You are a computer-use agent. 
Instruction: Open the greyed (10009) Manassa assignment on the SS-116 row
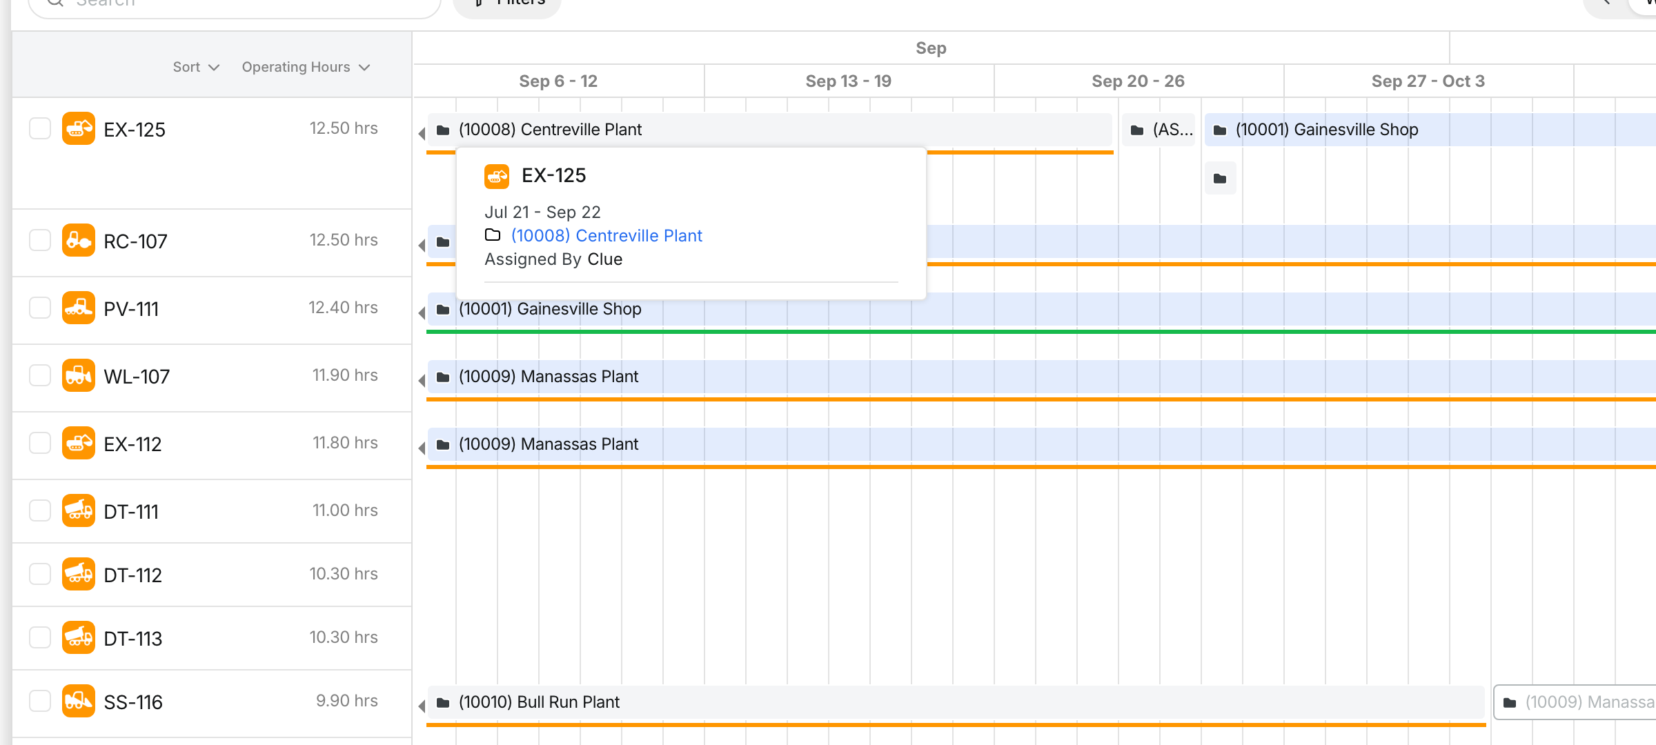(x=1575, y=702)
